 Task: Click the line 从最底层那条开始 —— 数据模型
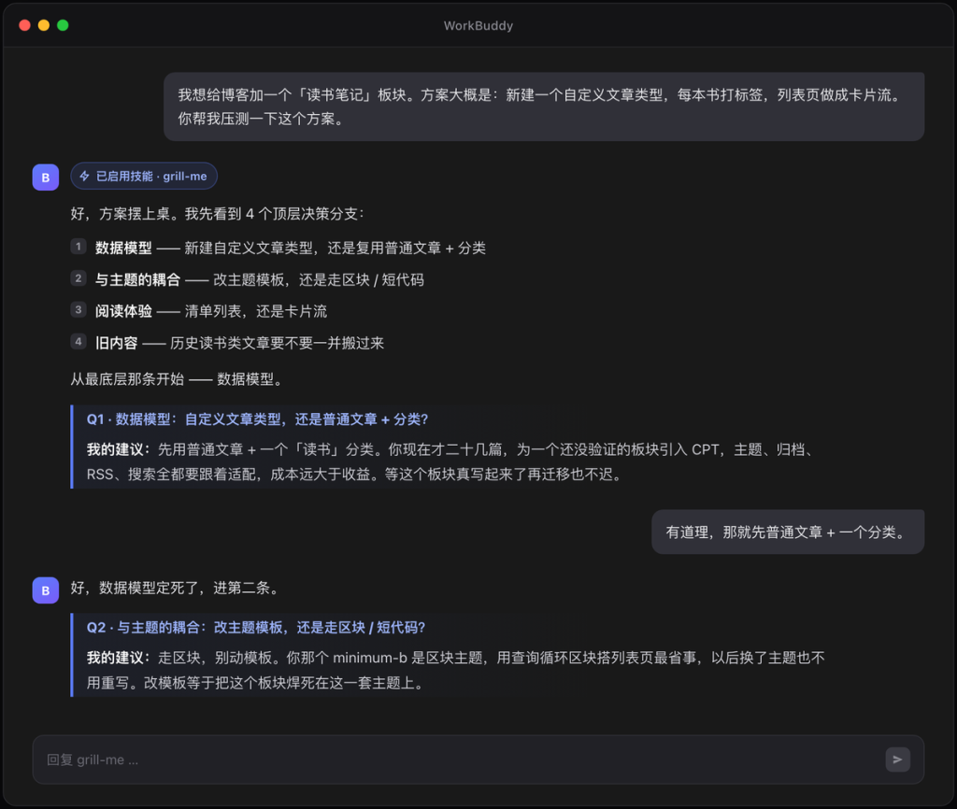click(x=178, y=379)
